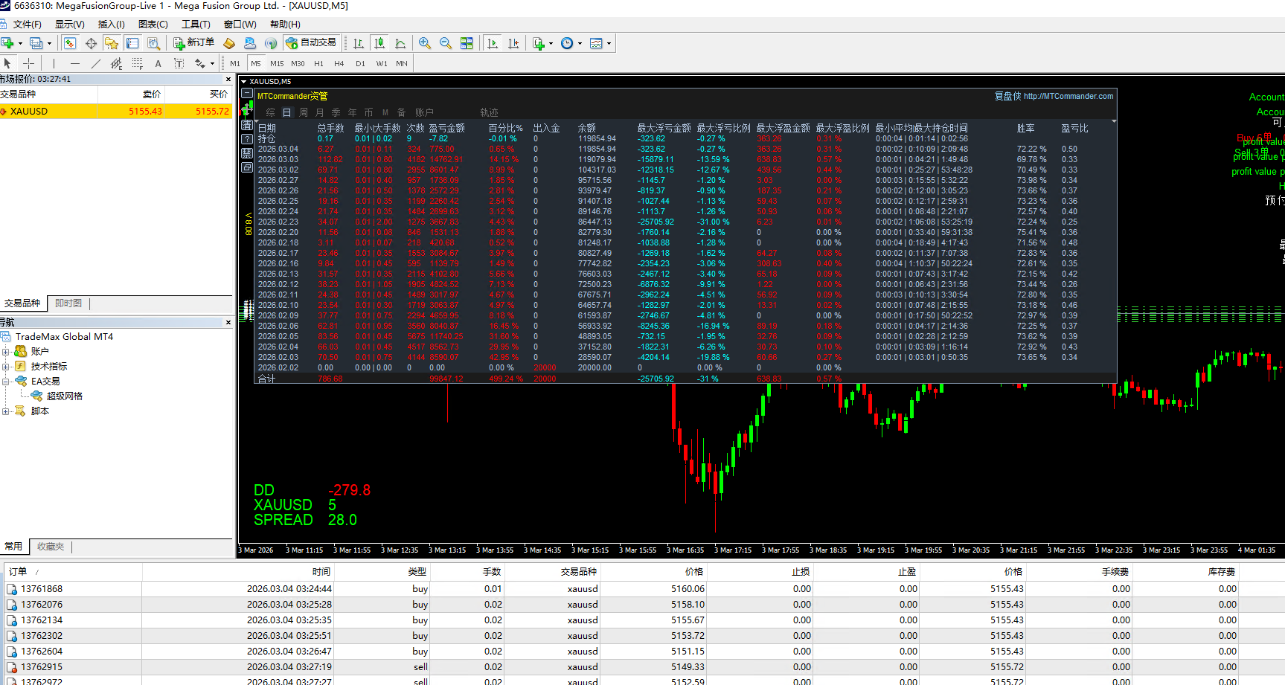The height and width of the screenshot is (685, 1285).
Task: Open the chart templates dropdown arrow
Action: [609, 43]
